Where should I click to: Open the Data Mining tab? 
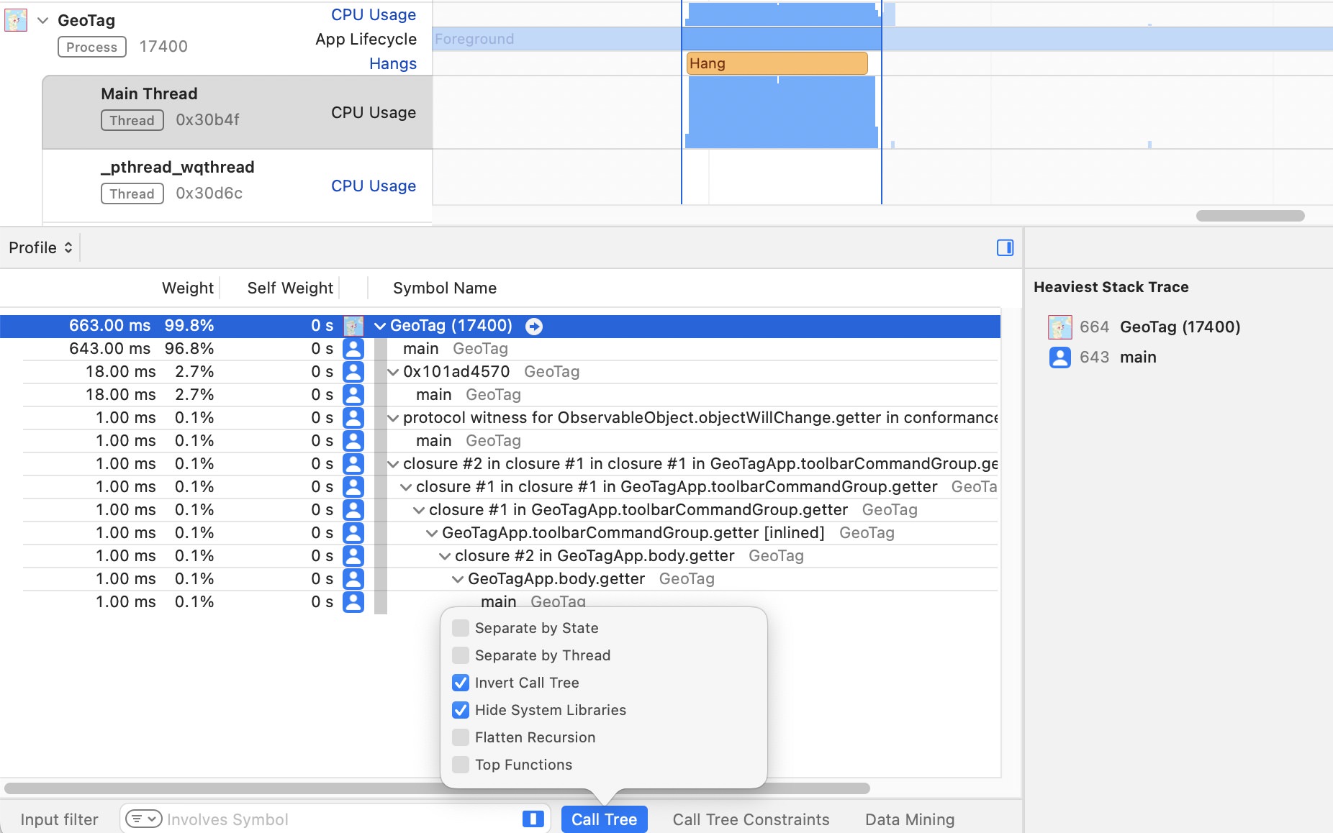coord(910,819)
